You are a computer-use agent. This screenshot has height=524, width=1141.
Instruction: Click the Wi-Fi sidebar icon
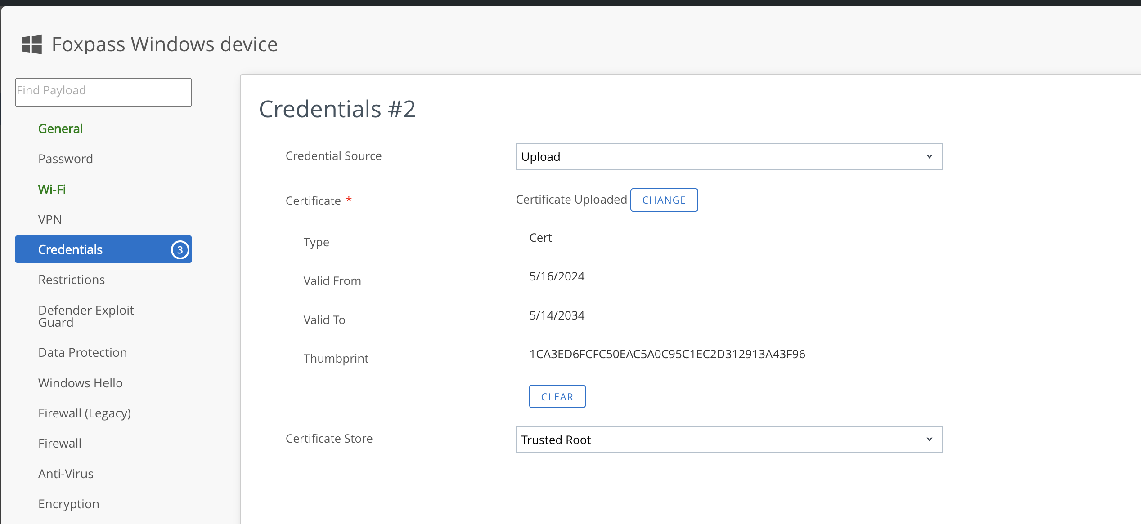tap(53, 189)
